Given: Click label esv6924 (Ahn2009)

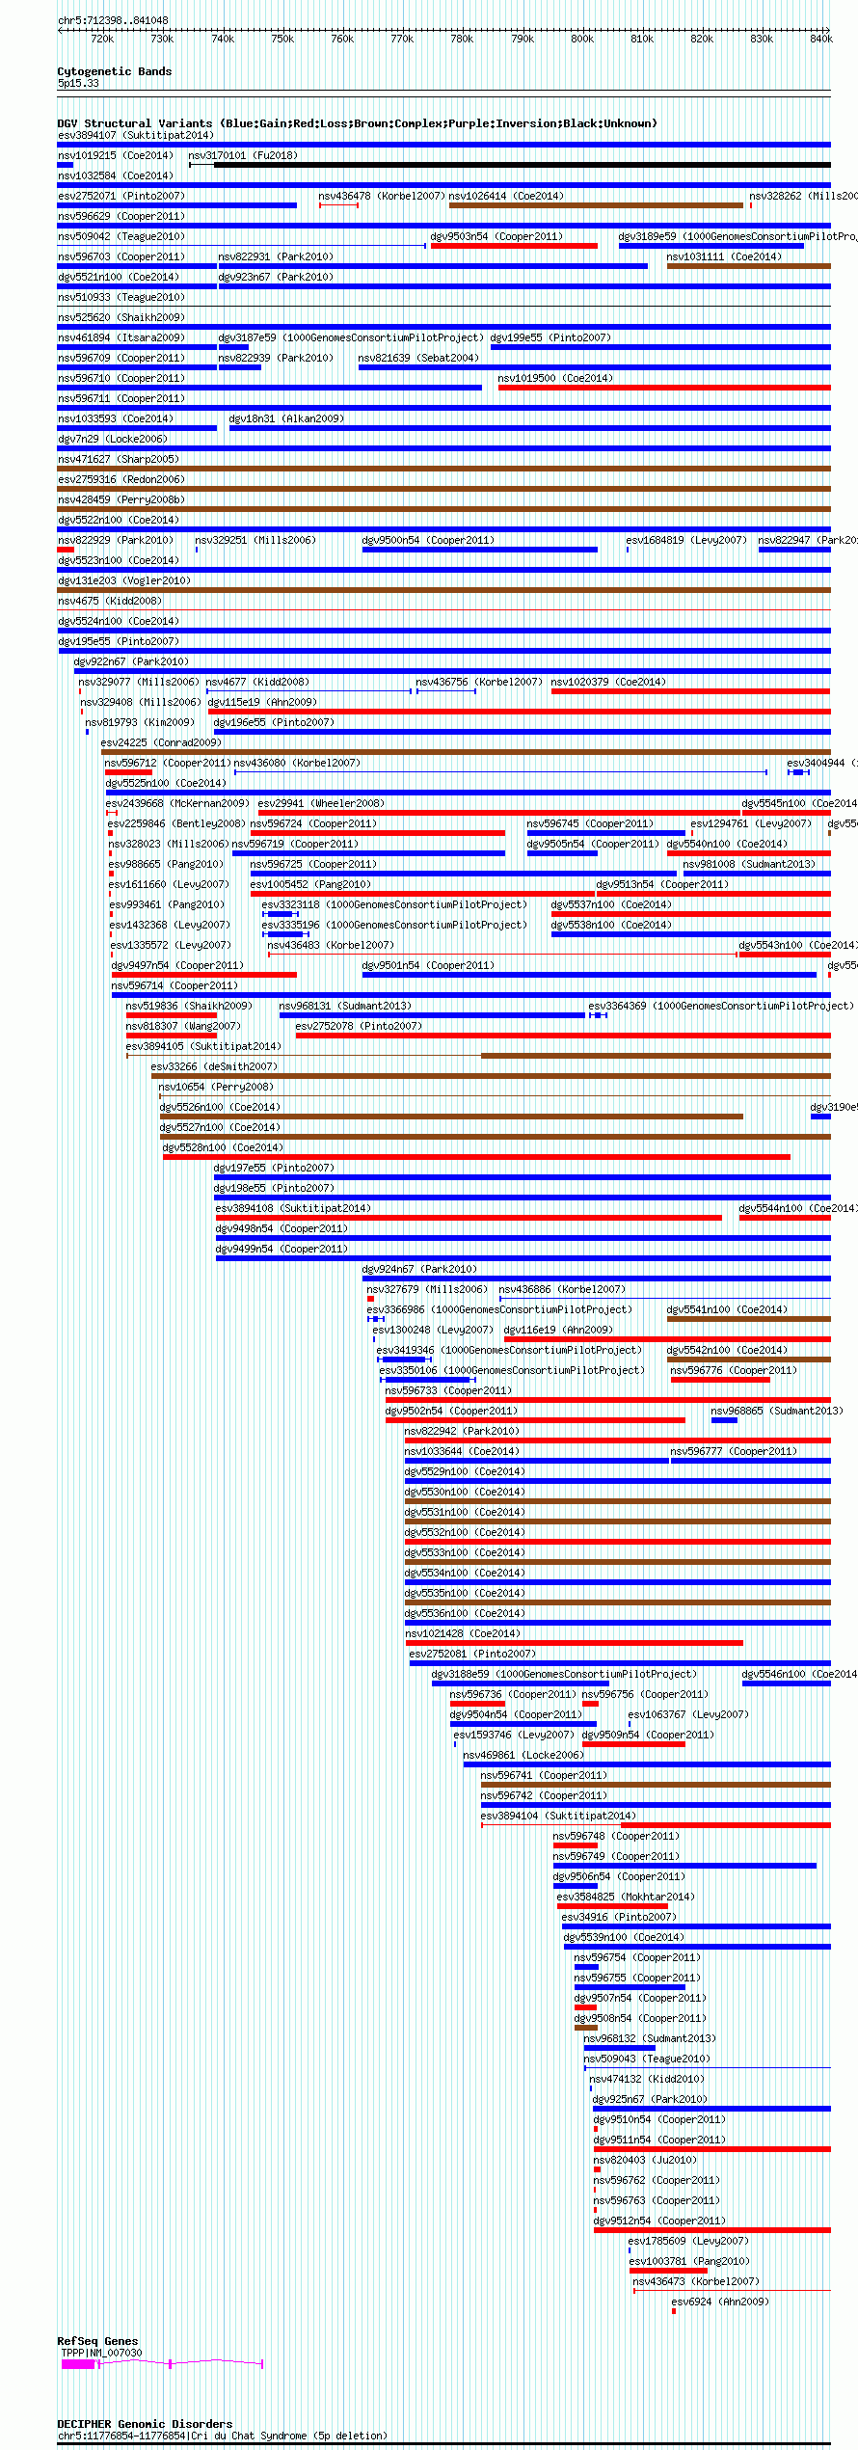Looking at the screenshot, I should click(x=720, y=2302).
